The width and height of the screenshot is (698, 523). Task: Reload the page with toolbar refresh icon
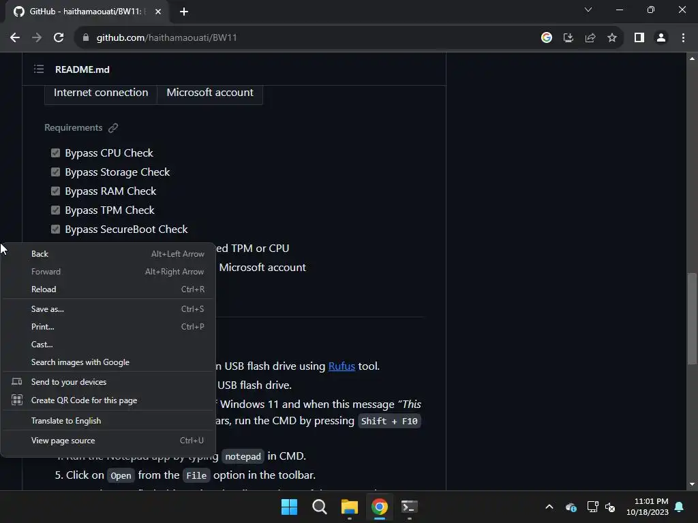tap(59, 38)
